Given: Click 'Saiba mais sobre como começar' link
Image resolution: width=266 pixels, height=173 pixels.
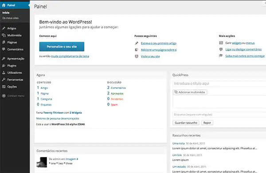Looking at the screenshot, I should [245, 56].
